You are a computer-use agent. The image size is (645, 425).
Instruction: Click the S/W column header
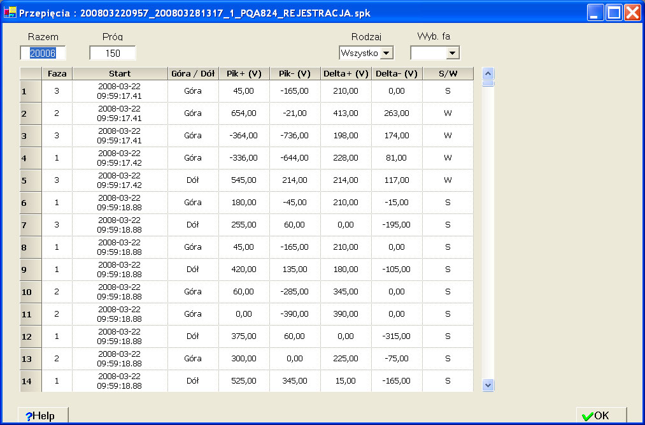click(448, 73)
